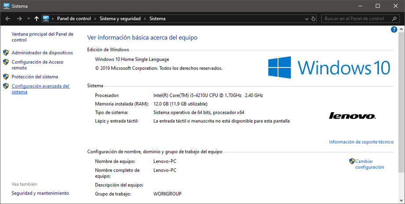
Task: Click the 12.0 GB (11.9 GB utilizable) value
Action: 180,104
